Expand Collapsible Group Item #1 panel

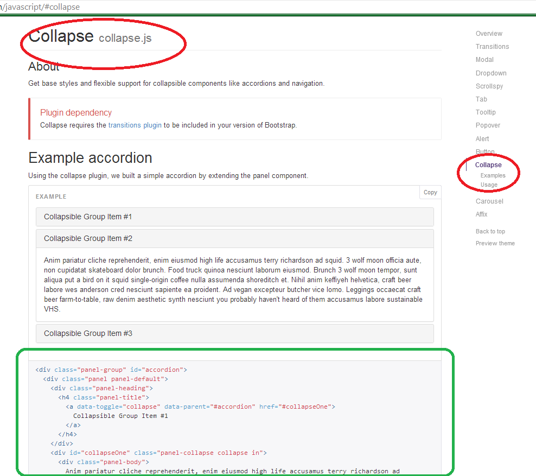tap(88, 217)
